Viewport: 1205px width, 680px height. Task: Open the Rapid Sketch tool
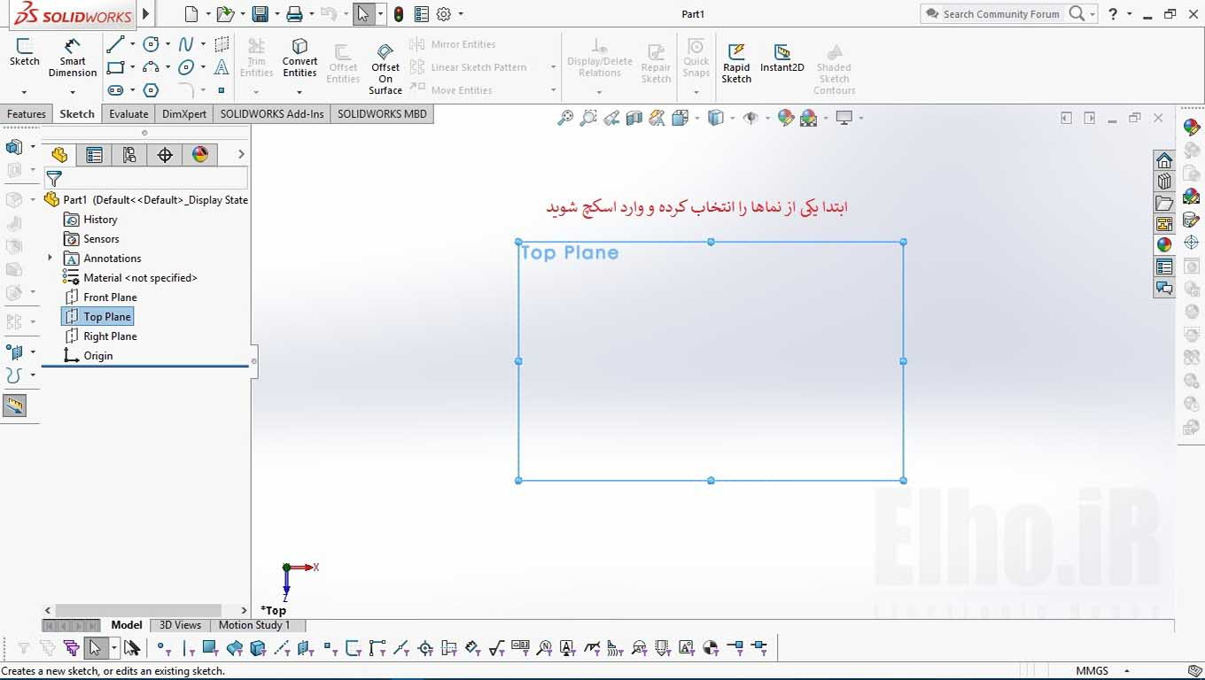tap(736, 62)
